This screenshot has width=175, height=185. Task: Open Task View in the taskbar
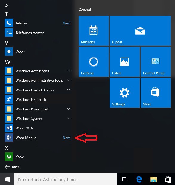coord(124,179)
